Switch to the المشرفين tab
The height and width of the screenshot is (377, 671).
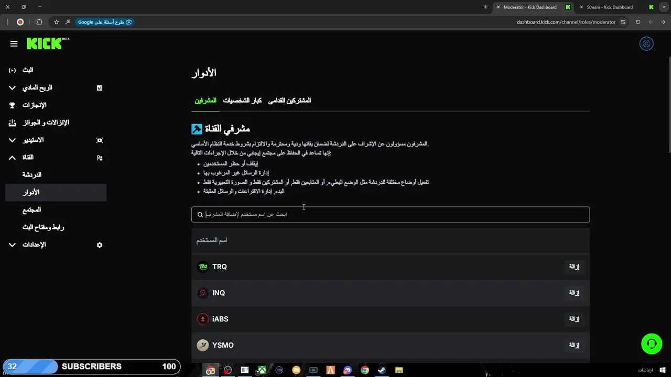pos(205,101)
